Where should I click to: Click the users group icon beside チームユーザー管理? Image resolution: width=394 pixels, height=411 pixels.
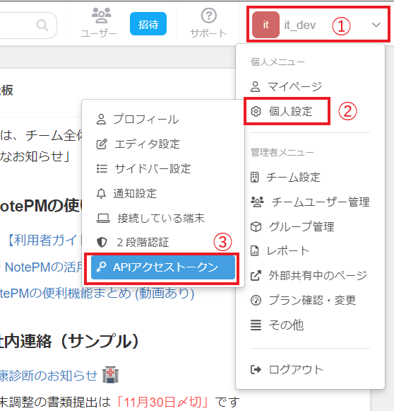tap(257, 202)
